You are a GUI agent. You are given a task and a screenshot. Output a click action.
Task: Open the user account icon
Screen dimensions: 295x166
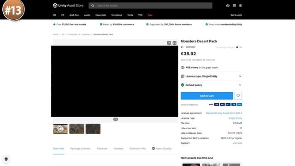click(x=241, y=6)
